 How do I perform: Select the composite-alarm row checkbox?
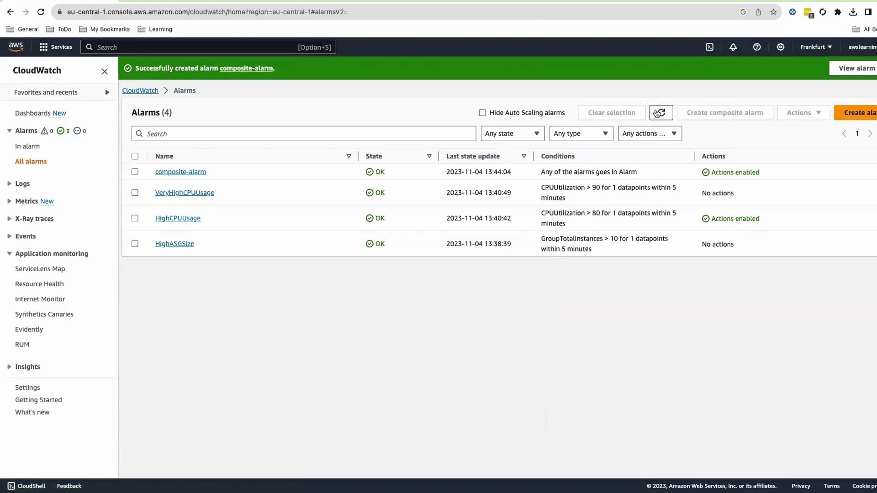[135, 172]
